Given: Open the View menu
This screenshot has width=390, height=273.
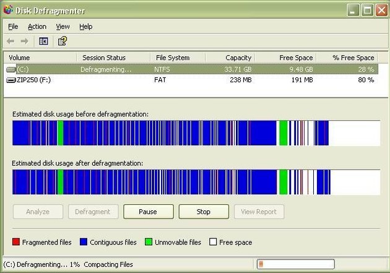Looking at the screenshot, I should coord(63,27).
